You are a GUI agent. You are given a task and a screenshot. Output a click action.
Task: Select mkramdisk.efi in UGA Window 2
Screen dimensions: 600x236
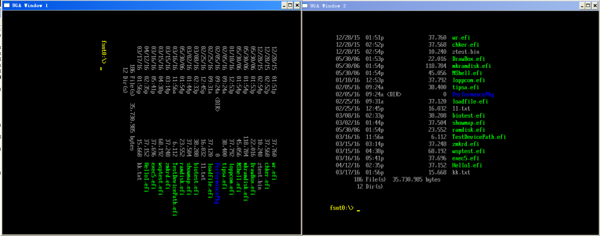coord(472,66)
